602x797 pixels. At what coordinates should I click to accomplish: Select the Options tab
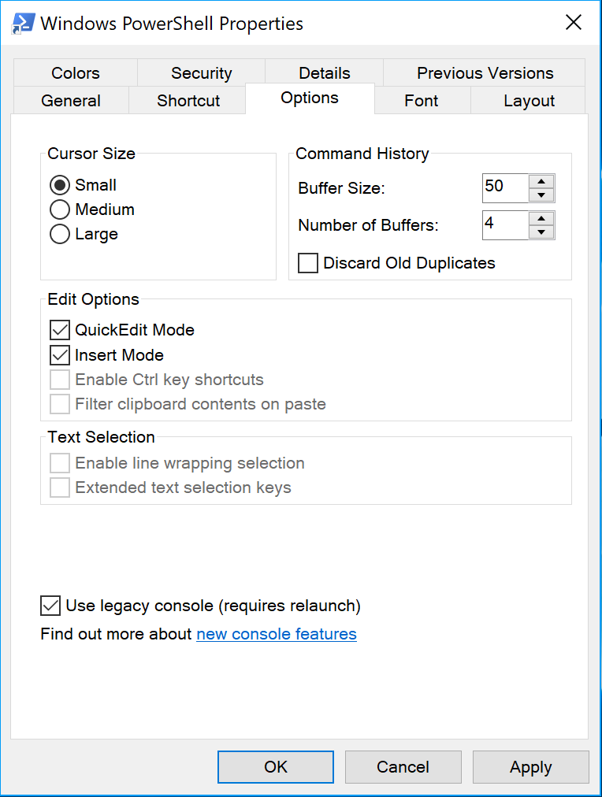pos(310,98)
